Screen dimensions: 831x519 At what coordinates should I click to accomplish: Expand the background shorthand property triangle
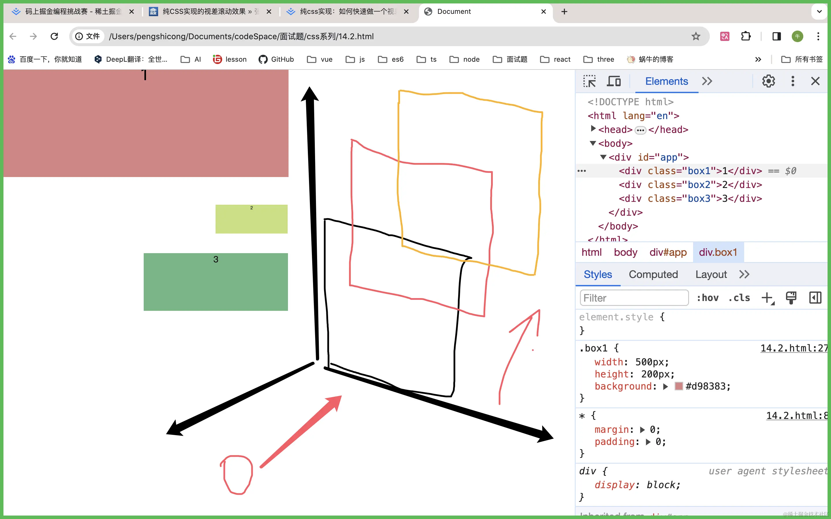click(x=665, y=386)
